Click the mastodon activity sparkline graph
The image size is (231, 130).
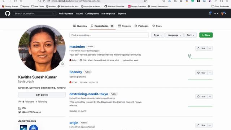[x=200, y=57]
